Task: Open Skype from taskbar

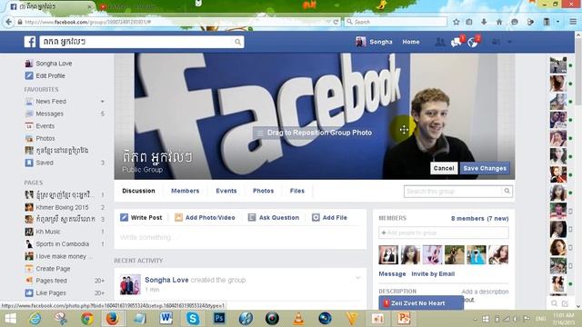Action: point(193,319)
